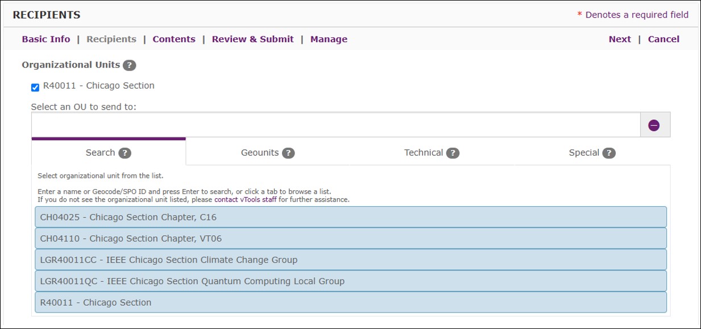701x329 pixels.
Task: Open the Special tab
Action: (592, 152)
